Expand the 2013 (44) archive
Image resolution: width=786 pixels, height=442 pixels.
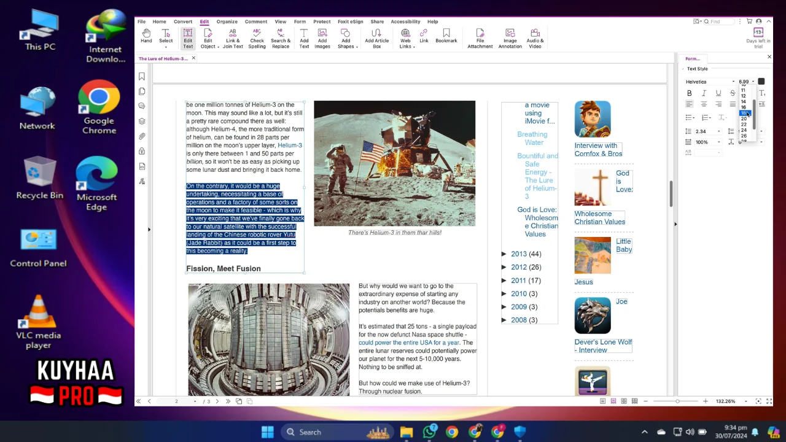(504, 254)
